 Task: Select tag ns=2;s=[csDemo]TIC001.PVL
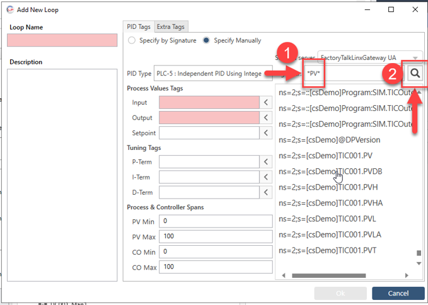click(327, 219)
